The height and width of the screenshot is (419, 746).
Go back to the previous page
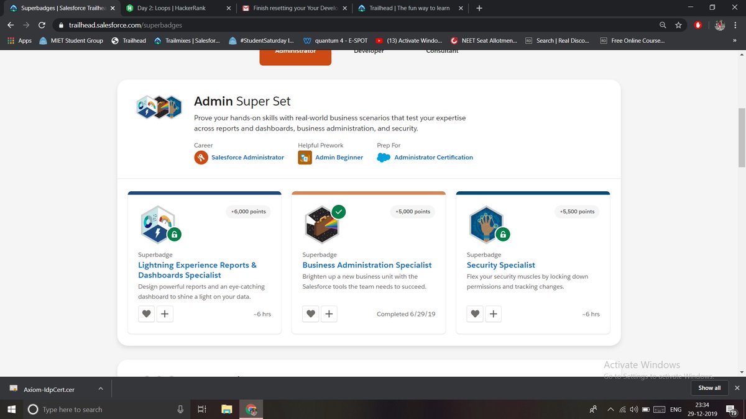(11, 25)
